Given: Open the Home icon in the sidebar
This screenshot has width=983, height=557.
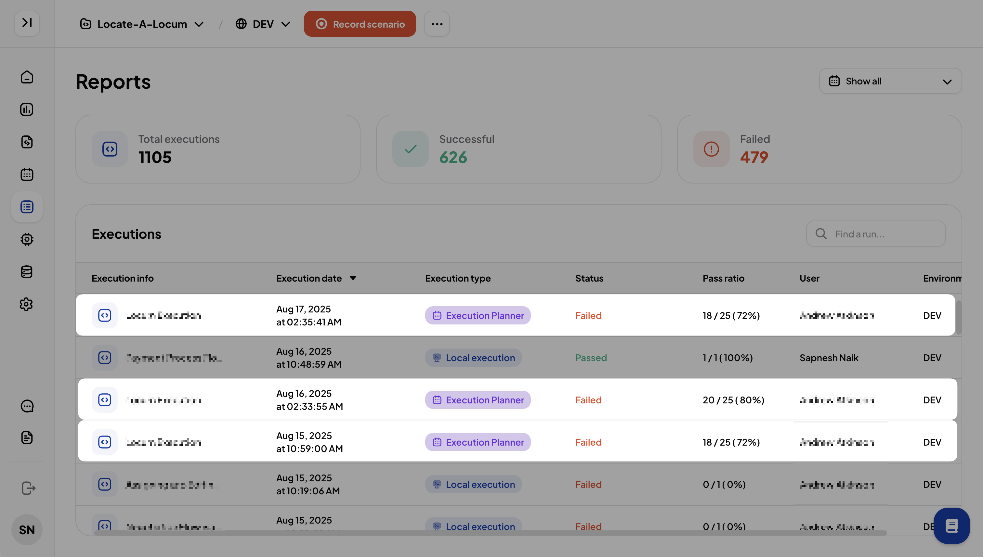Looking at the screenshot, I should [27, 77].
